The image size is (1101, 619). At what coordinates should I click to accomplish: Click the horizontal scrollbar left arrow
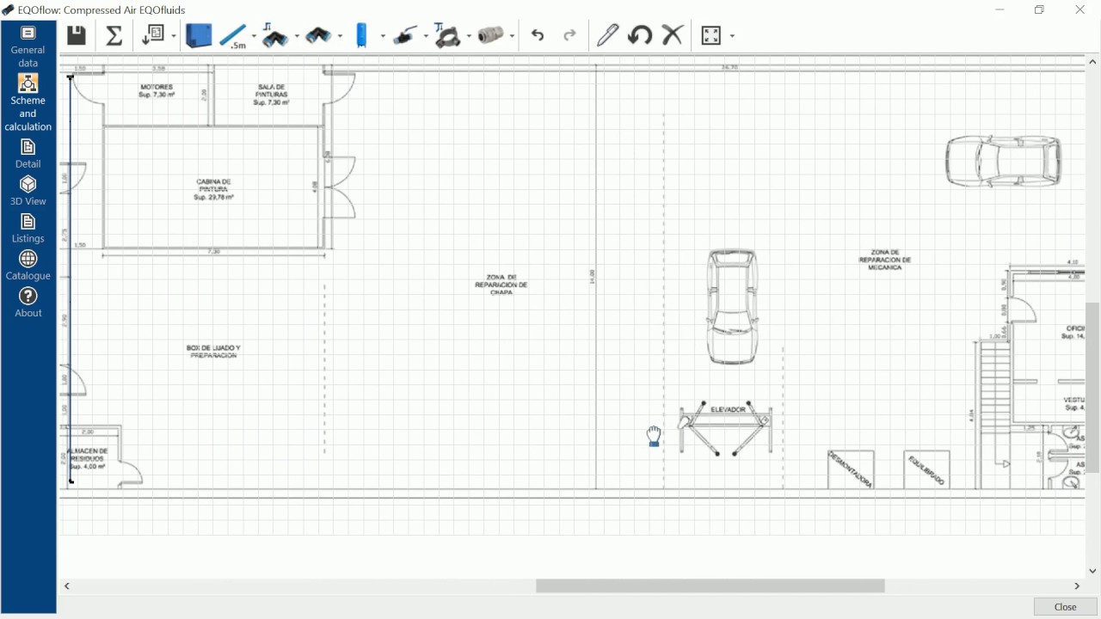coord(67,585)
